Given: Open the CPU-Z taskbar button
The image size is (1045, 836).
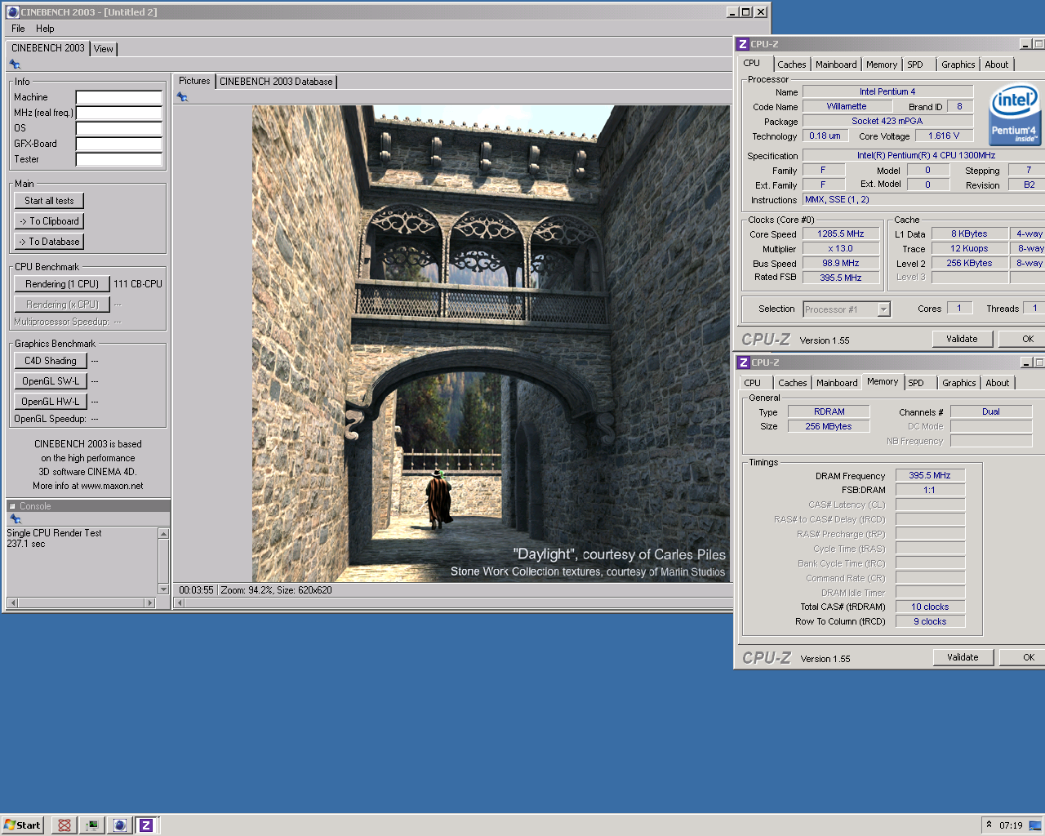Looking at the screenshot, I should pos(146,825).
